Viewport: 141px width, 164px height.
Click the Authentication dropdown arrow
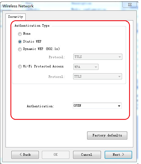(x=119, y=106)
